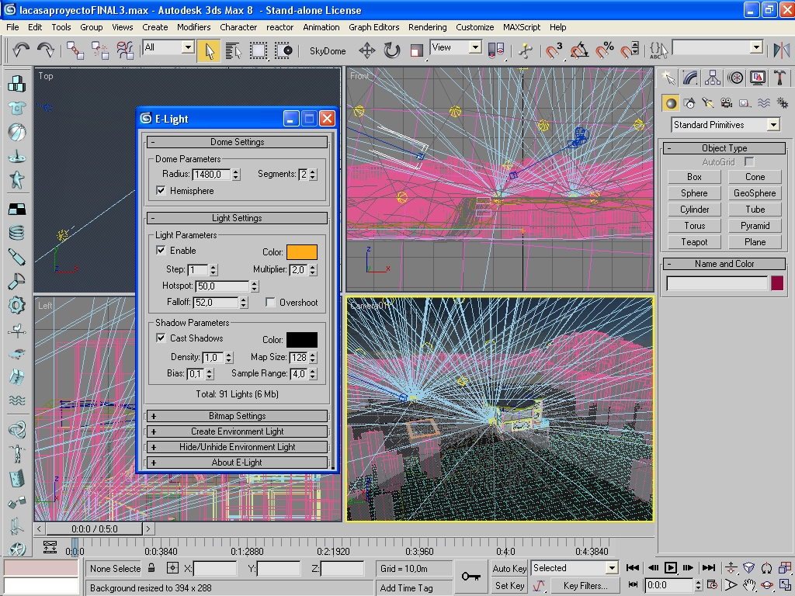This screenshot has width=795, height=596.
Task: Toggle the Percent Snap icon
Action: [x=604, y=50]
